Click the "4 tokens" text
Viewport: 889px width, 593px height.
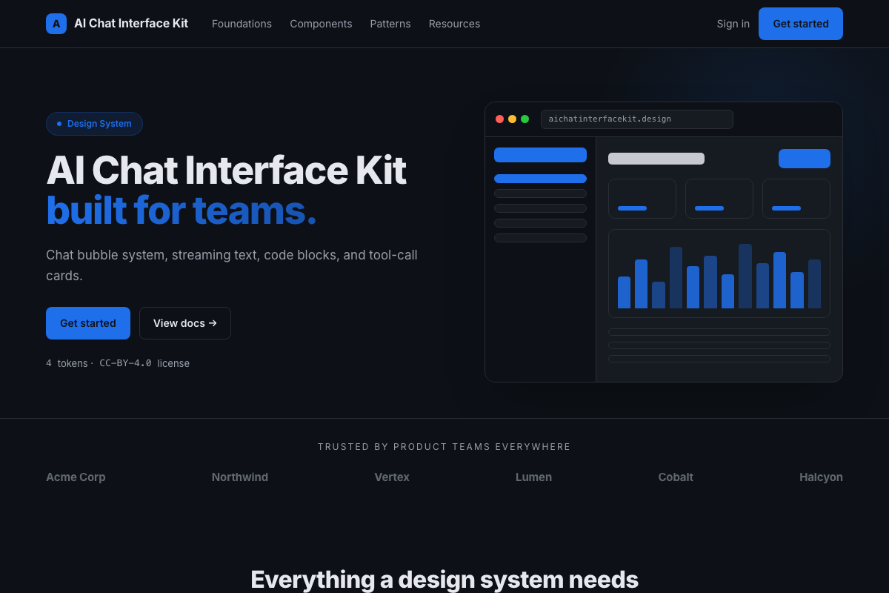point(67,363)
